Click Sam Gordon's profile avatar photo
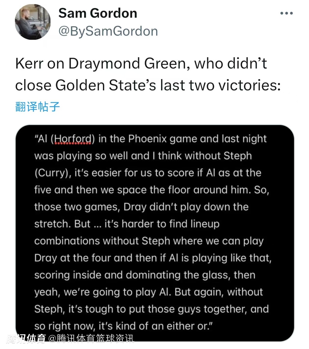This screenshot has height=349, width=309. [x=33, y=22]
